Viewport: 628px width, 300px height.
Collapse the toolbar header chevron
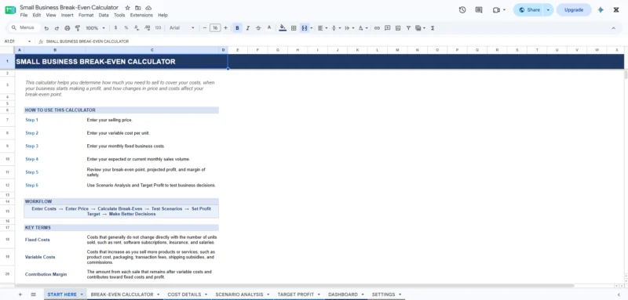(x=613, y=28)
